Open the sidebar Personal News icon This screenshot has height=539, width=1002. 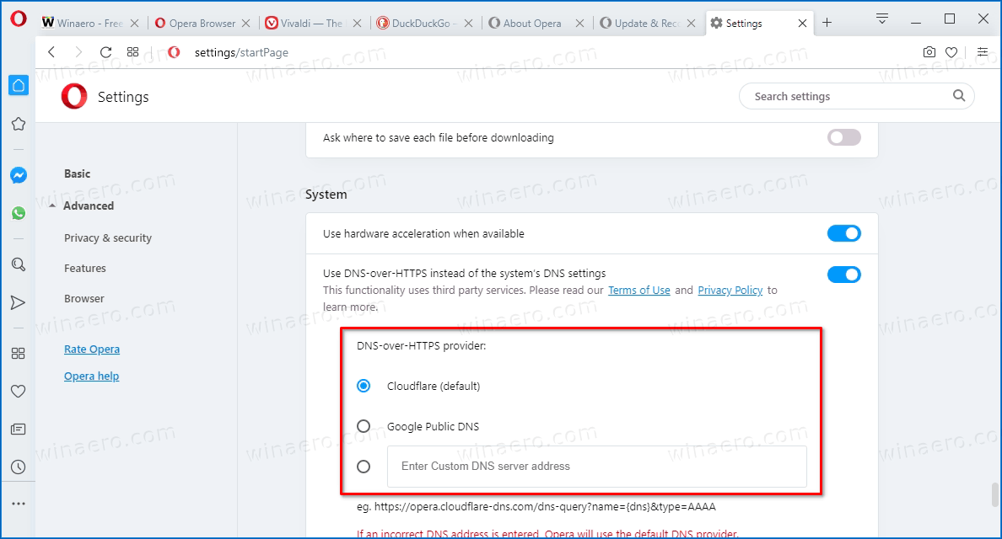[19, 429]
